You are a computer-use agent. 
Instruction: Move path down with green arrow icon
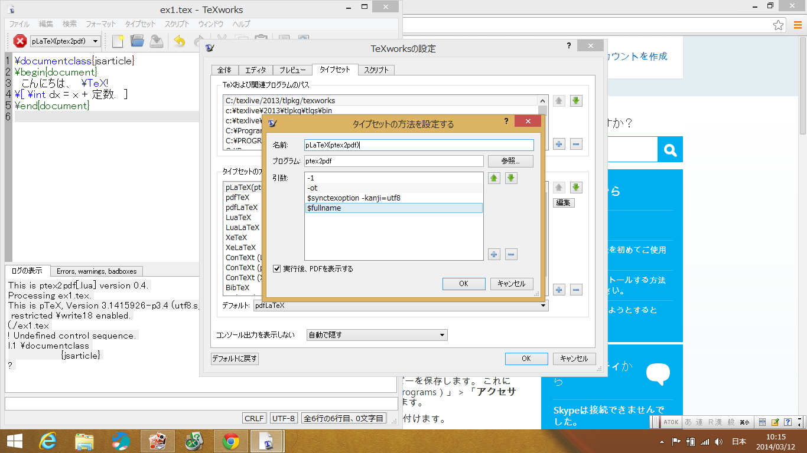click(577, 101)
